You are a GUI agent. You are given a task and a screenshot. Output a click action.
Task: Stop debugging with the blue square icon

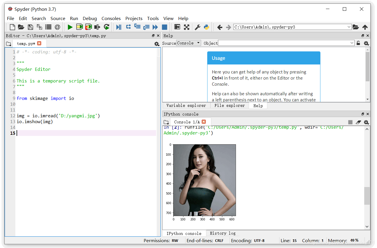click(164, 27)
